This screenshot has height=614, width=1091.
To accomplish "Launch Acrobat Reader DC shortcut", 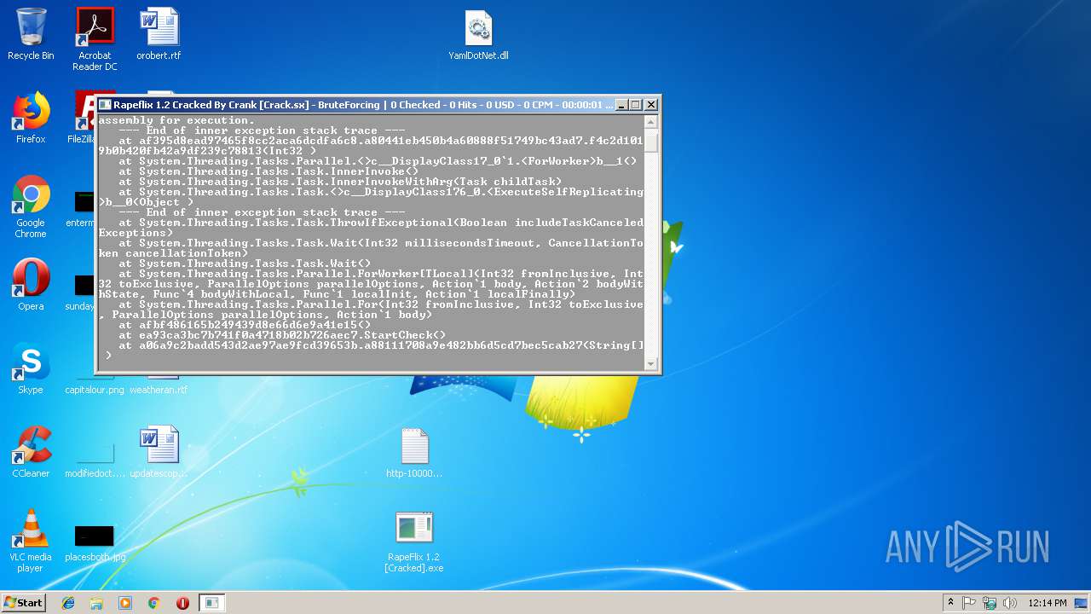I will [x=95, y=38].
